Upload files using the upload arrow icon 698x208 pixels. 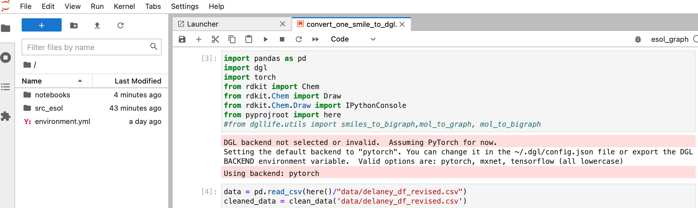[x=97, y=25]
